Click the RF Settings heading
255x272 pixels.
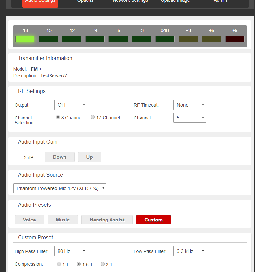click(x=32, y=91)
